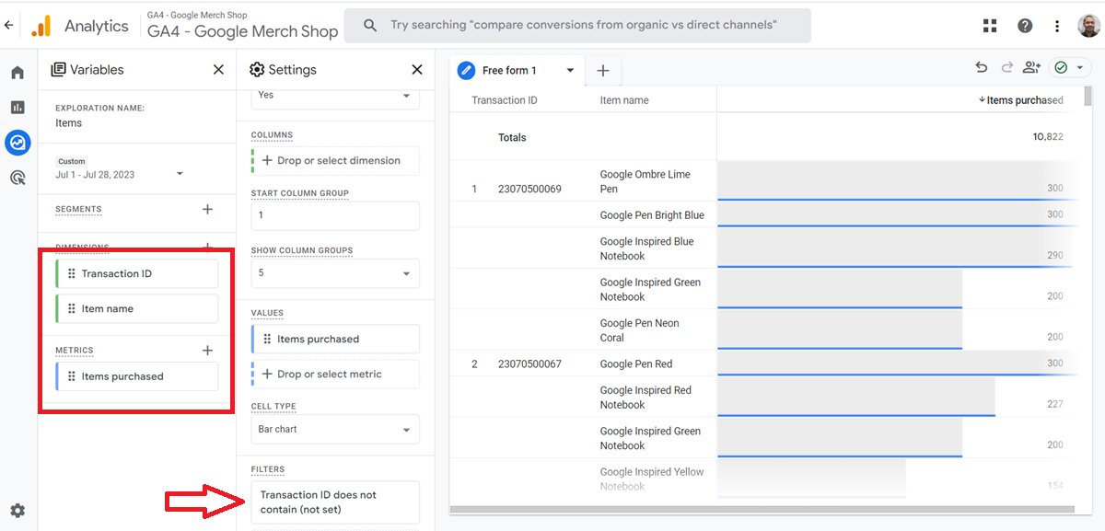Click the horizontal scrollbar below the table
The image size is (1105, 531).
[762, 509]
